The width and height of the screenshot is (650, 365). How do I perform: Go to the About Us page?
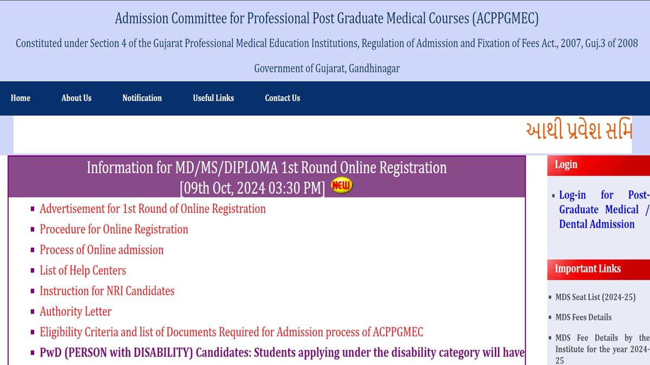[76, 98]
